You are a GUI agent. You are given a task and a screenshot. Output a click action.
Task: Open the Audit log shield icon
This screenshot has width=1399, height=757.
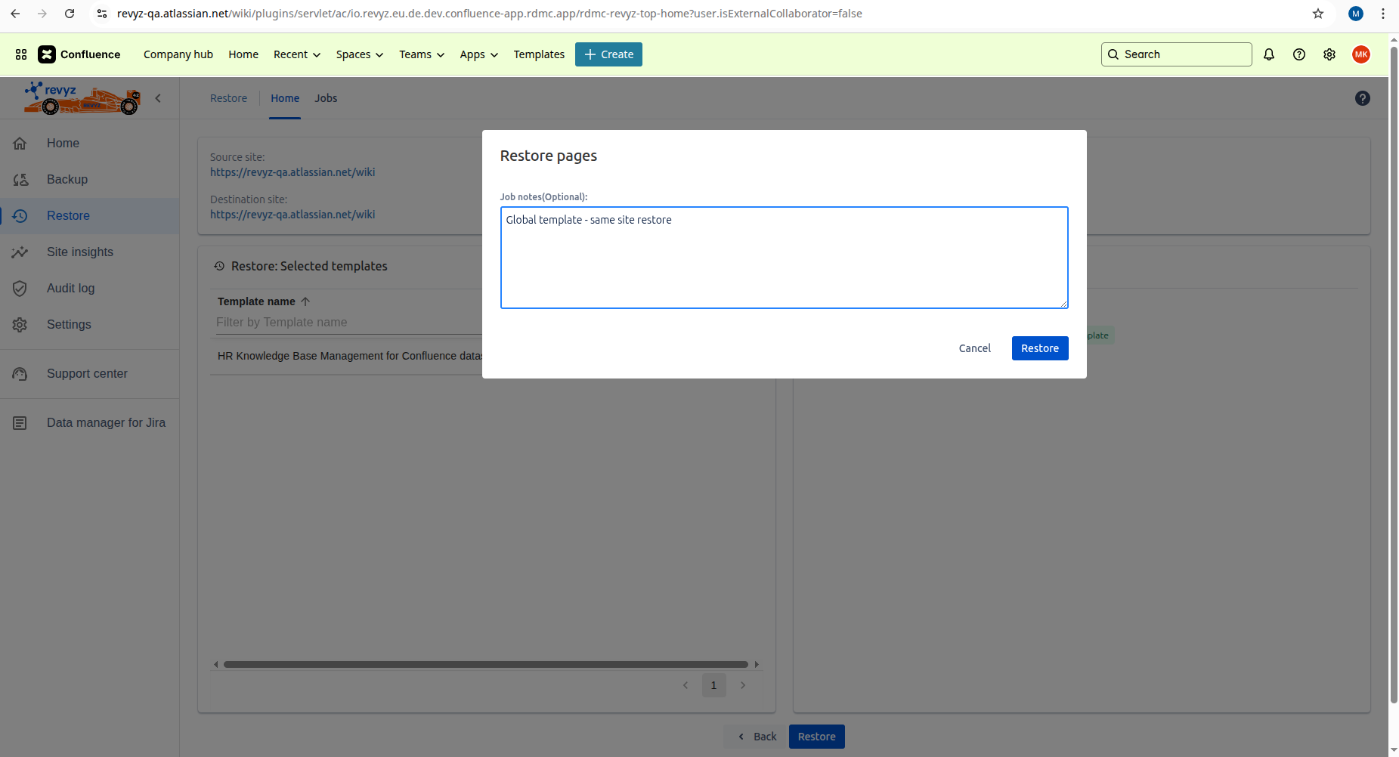point(20,288)
